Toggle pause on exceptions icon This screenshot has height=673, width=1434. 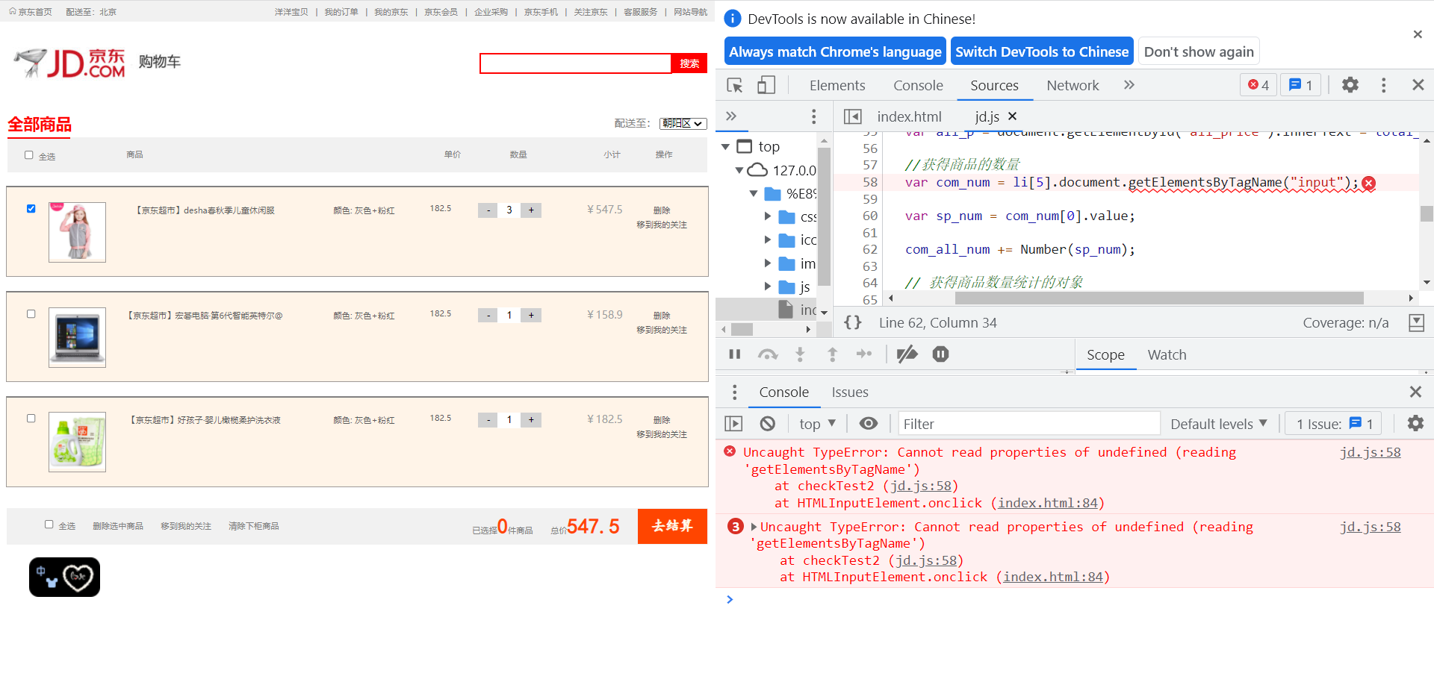click(941, 354)
